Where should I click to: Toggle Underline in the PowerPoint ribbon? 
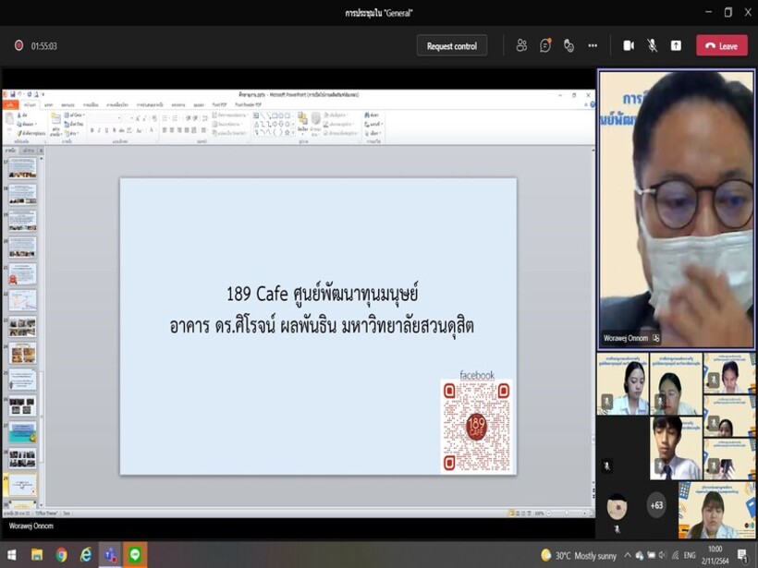click(107, 130)
